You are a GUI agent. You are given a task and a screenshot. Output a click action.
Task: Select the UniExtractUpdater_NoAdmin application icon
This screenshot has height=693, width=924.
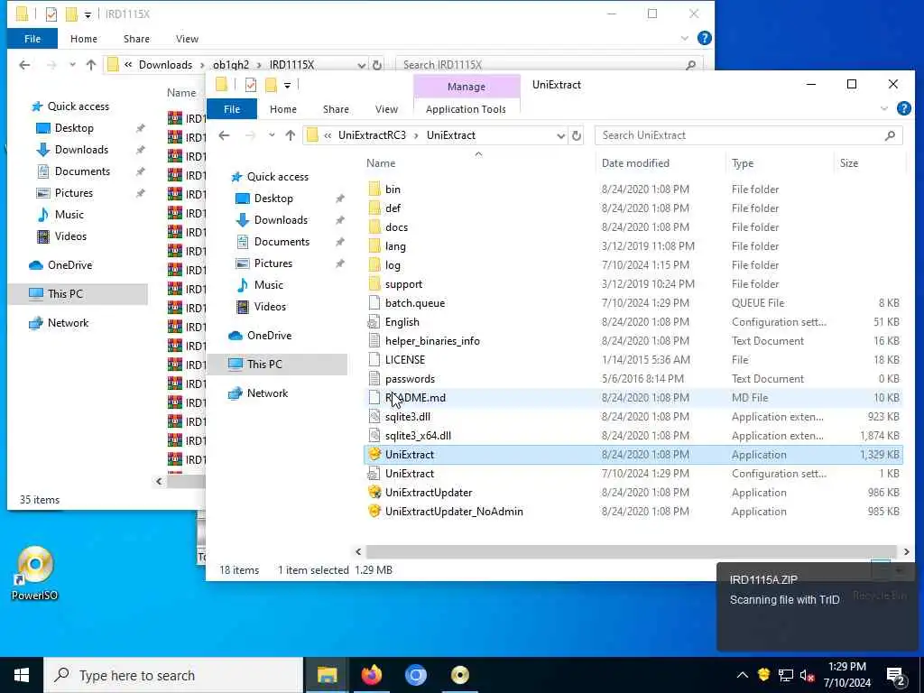(x=374, y=511)
